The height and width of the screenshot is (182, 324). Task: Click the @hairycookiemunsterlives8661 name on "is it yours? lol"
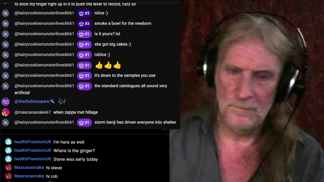(44, 34)
